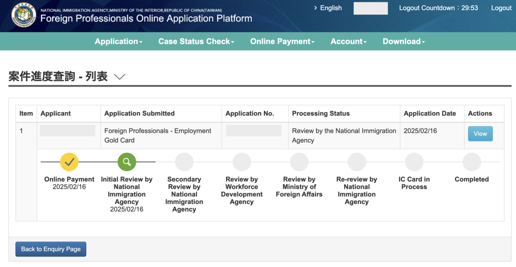Click the green Initial Review magnifier circle
Screen dimensions: 516x267
pyautogui.click(x=127, y=162)
